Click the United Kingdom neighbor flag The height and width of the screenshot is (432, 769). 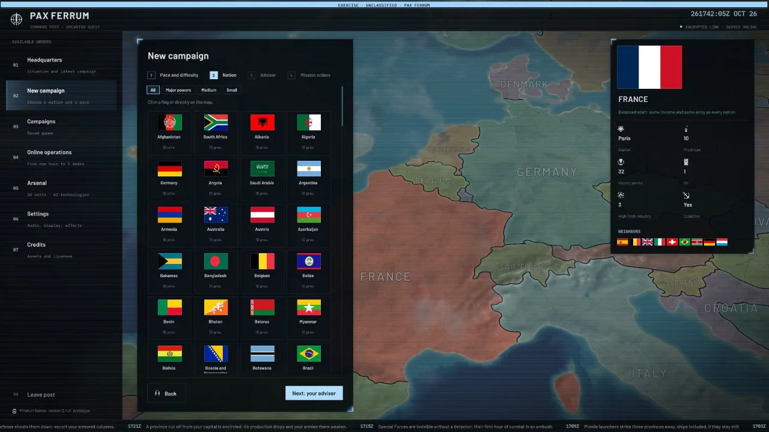pos(647,242)
